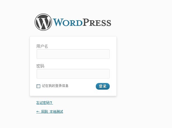The width and height of the screenshot is (172, 128).
Task: Click the 用户名 label above first field
Action: click(x=42, y=46)
